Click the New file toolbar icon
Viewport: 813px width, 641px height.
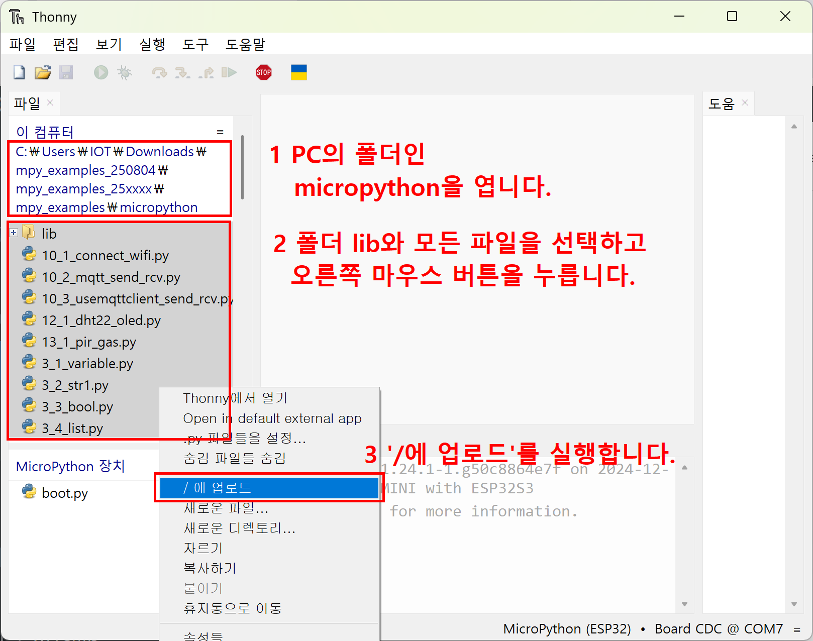(19, 73)
